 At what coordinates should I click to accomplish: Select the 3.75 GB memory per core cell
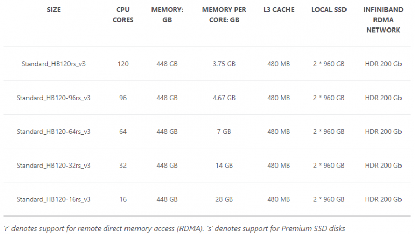coord(224,64)
